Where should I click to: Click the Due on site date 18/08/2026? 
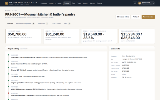[x=125, y=71]
